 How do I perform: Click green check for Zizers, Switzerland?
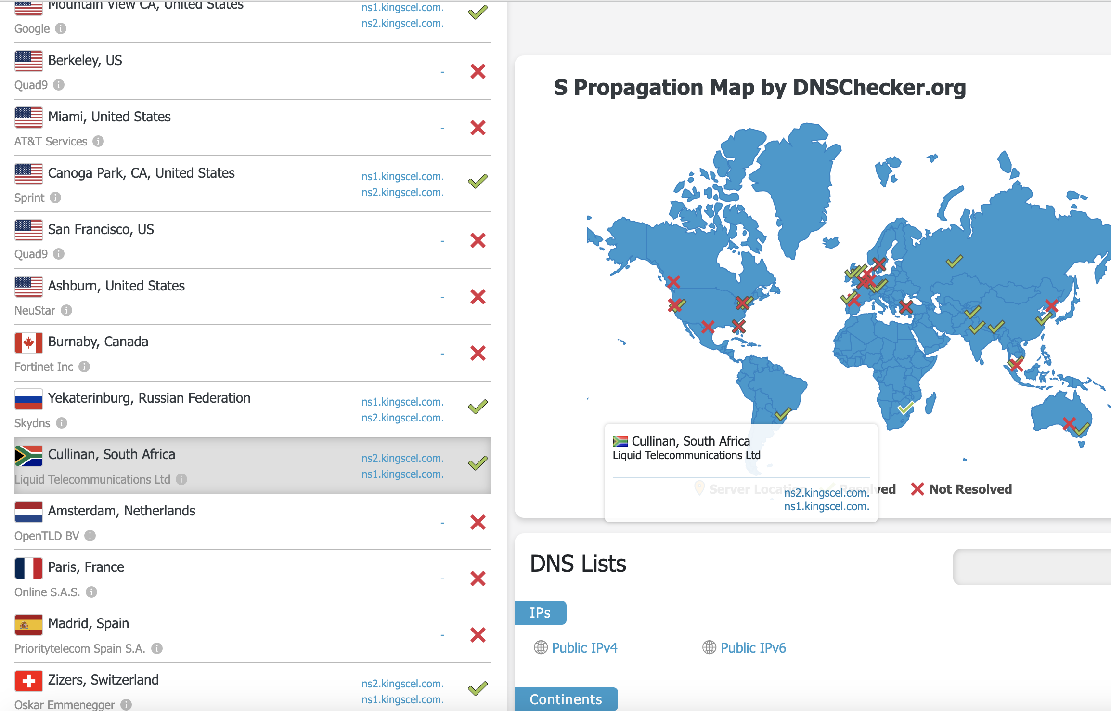pyautogui.click(x=478, y=688)
